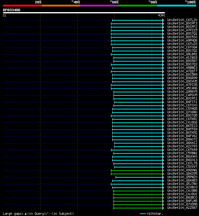Select the UniRef100_C6TKR2 label
This screenshot has width=199, height=216.
(x=182, y=119)
